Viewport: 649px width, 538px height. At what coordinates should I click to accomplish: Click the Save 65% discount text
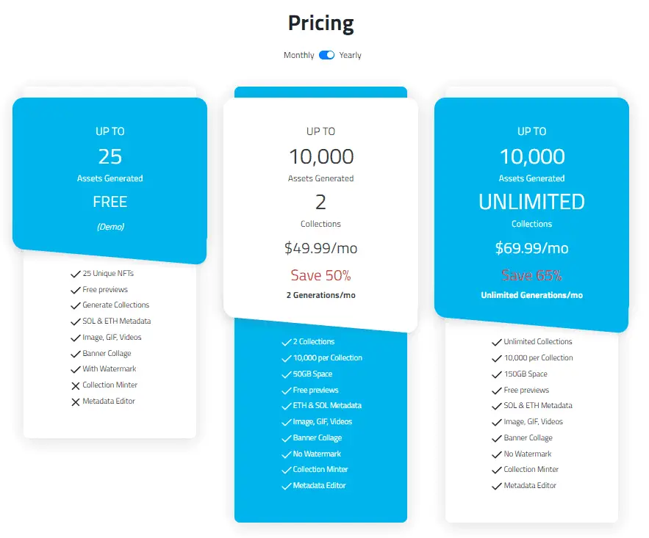(531, 276)
